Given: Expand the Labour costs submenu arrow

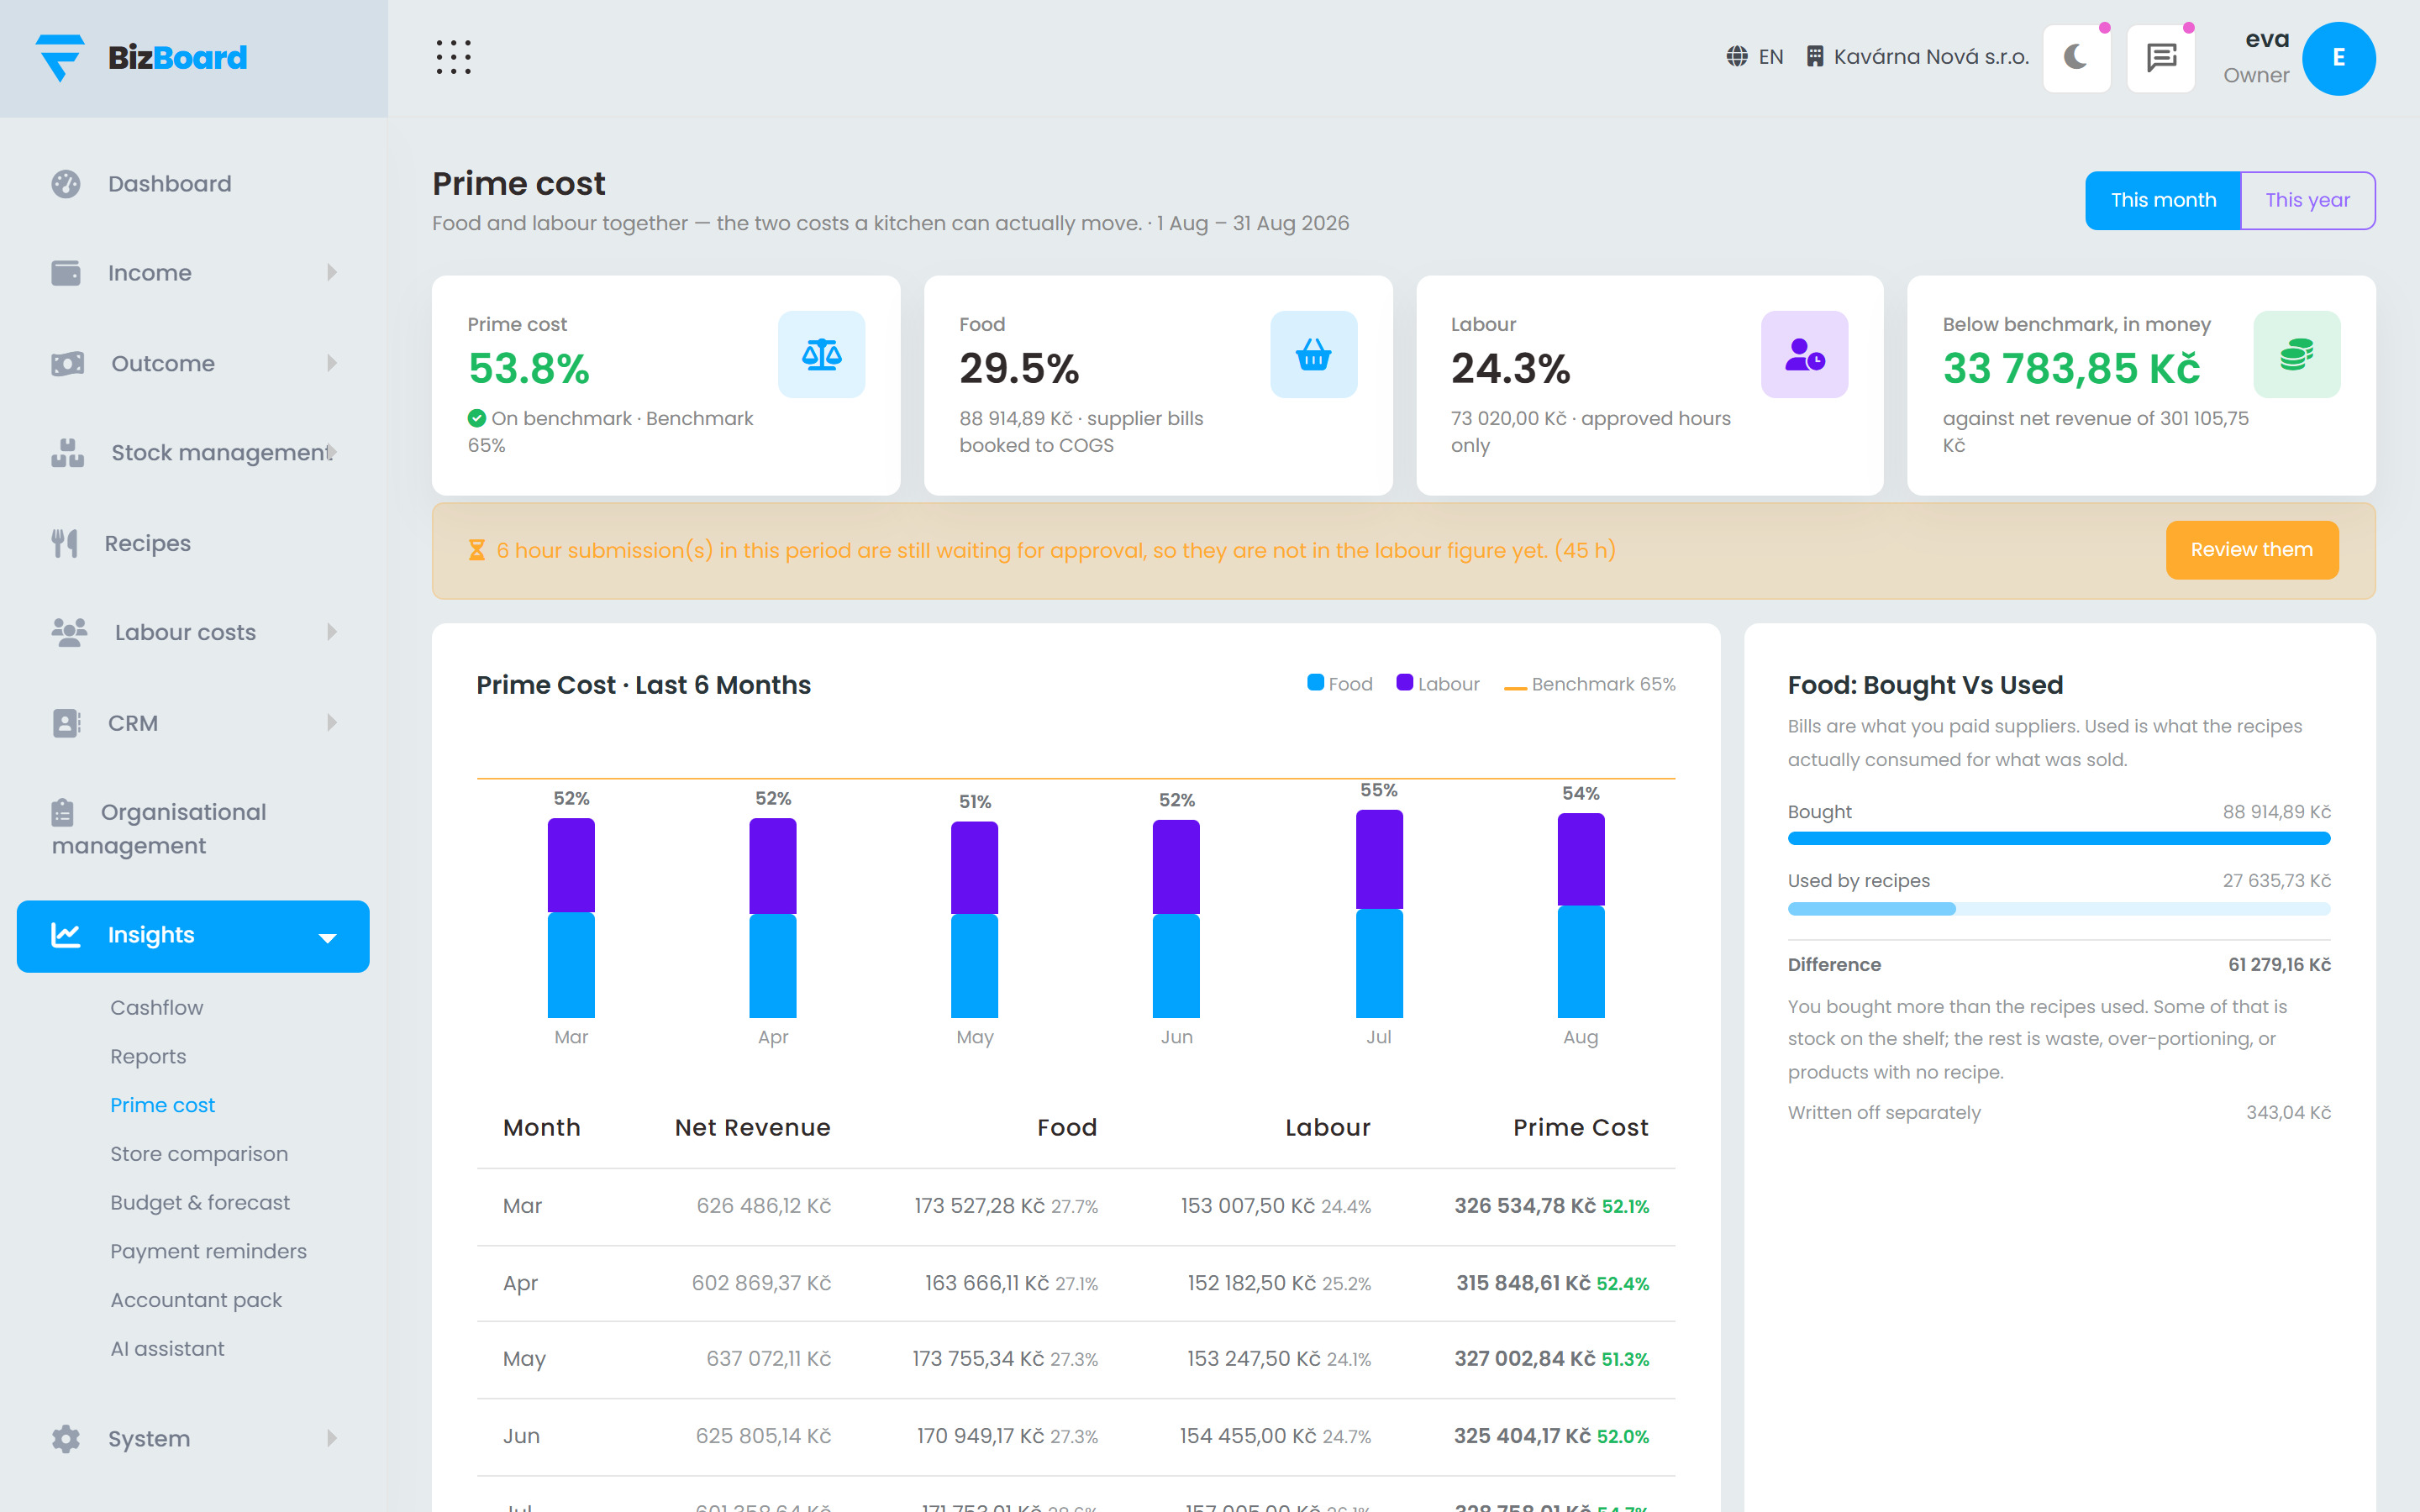Looking at the screenshot, I should pos(332,632).
